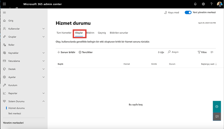Image resolution: width=224 pixels, height=129 pixels.
Task: Toggle Yeni yönetim merkezi switch
Action: [x=188, y=12]
